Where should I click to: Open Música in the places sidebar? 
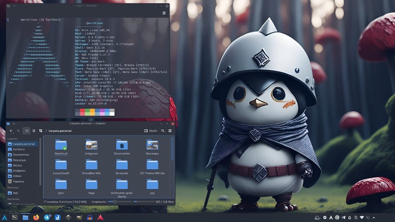(23, 165)
